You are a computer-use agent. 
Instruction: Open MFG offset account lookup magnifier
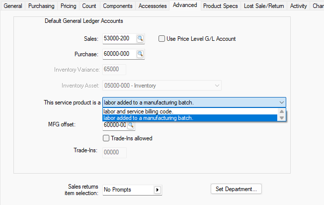pos(131,125)
